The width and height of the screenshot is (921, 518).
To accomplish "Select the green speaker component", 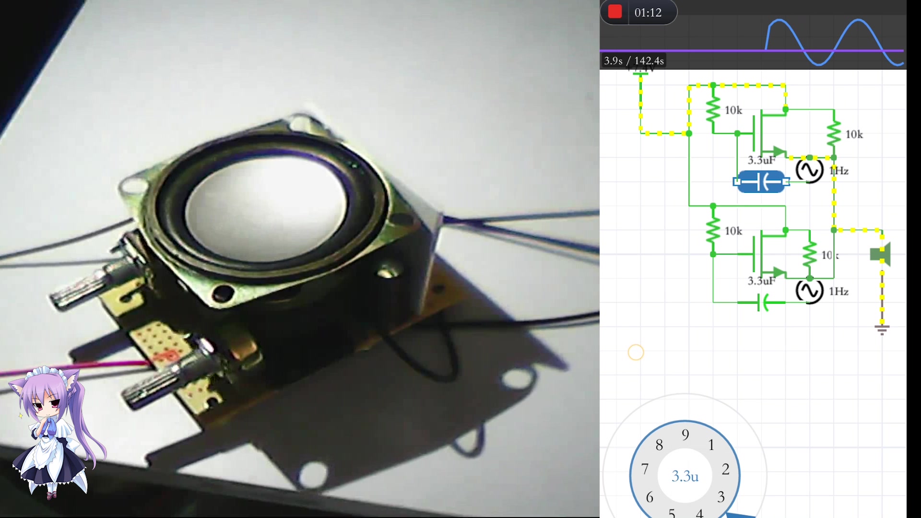I will (881, 254).
